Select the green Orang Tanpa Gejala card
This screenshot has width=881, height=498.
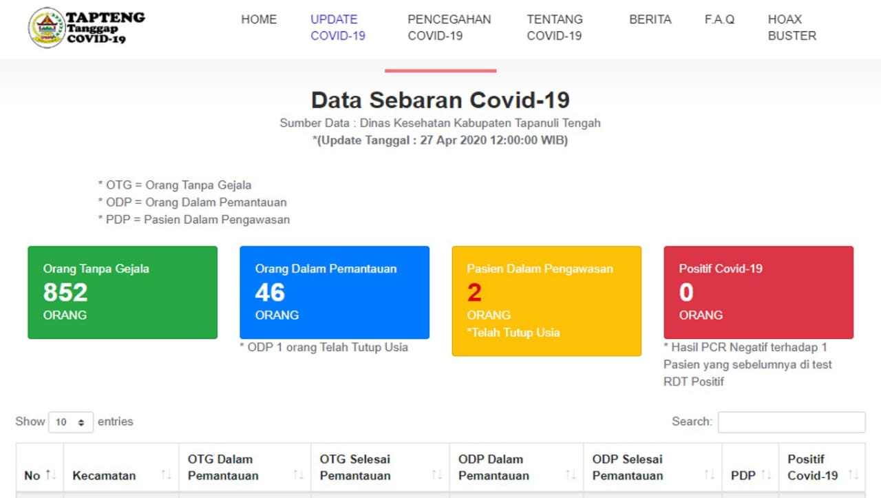point(123,291)
